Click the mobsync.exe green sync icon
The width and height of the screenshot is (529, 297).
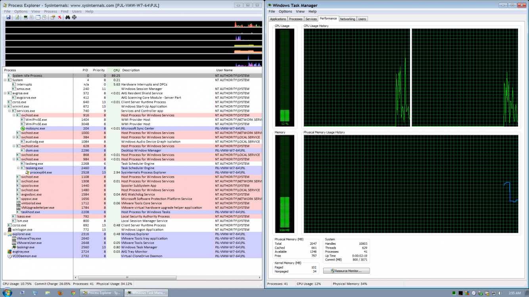(x=23, y=128)
